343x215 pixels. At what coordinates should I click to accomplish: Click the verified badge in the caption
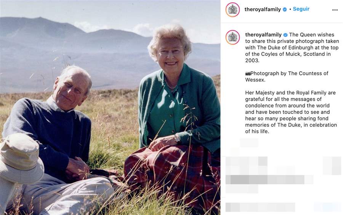pos(285,35)
